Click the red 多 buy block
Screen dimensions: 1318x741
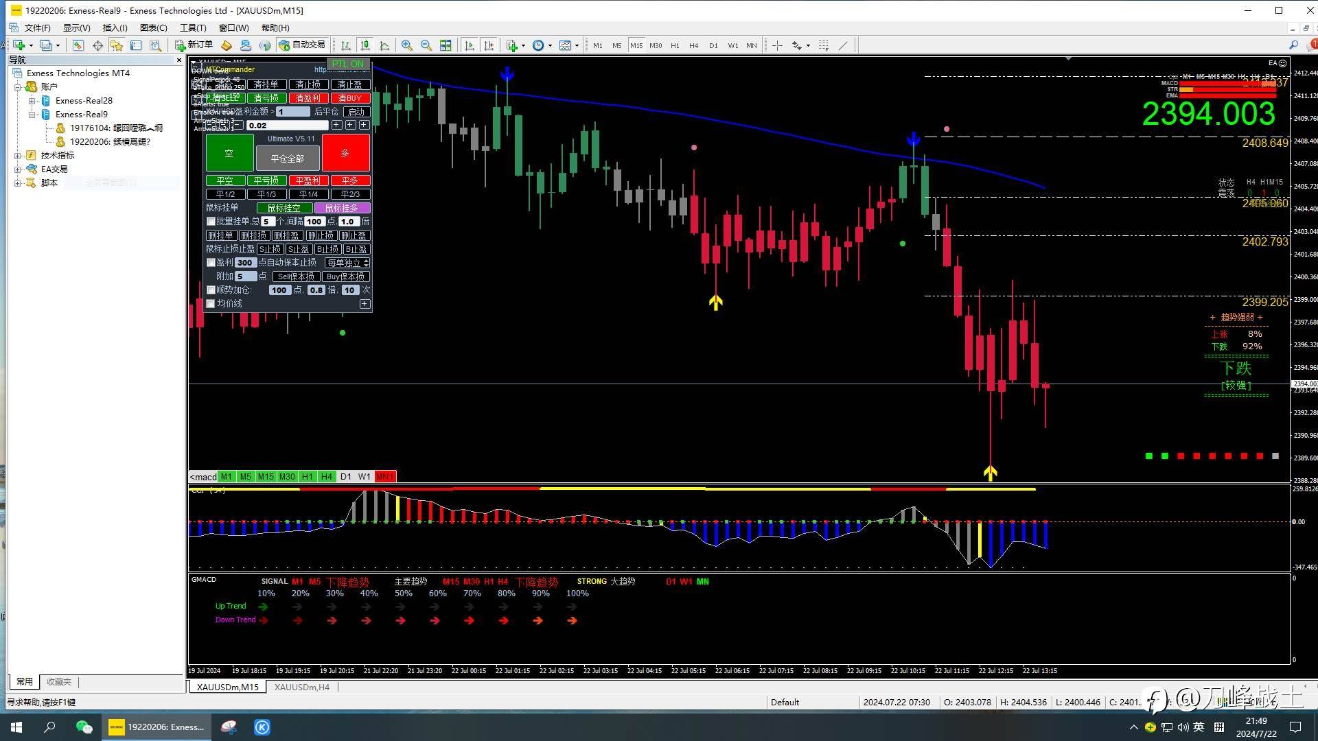(x=345, y=153)
